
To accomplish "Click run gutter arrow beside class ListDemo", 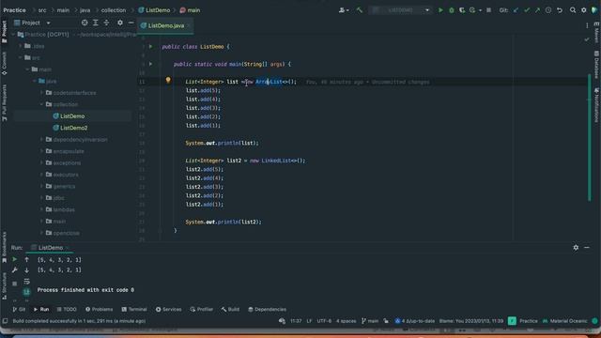I will pyautogui.click(x=150, y=46).
